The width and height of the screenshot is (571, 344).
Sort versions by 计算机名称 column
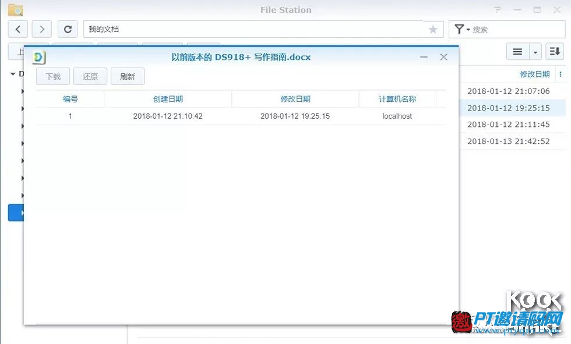397,99
